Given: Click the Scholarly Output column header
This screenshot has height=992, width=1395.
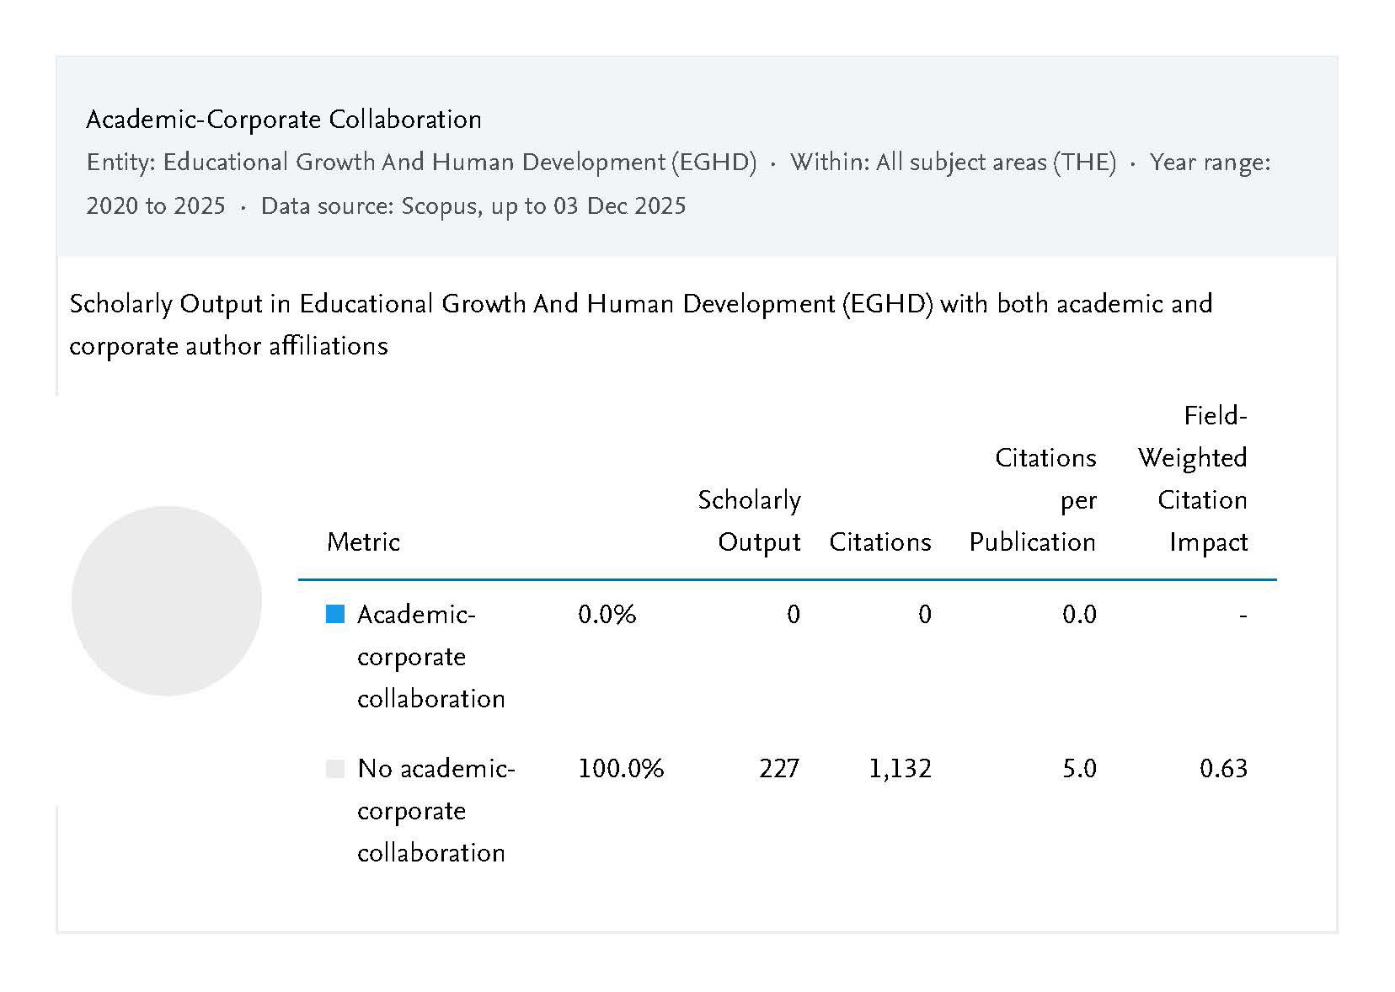Looking at the screenshot, I should pos(749,520).
